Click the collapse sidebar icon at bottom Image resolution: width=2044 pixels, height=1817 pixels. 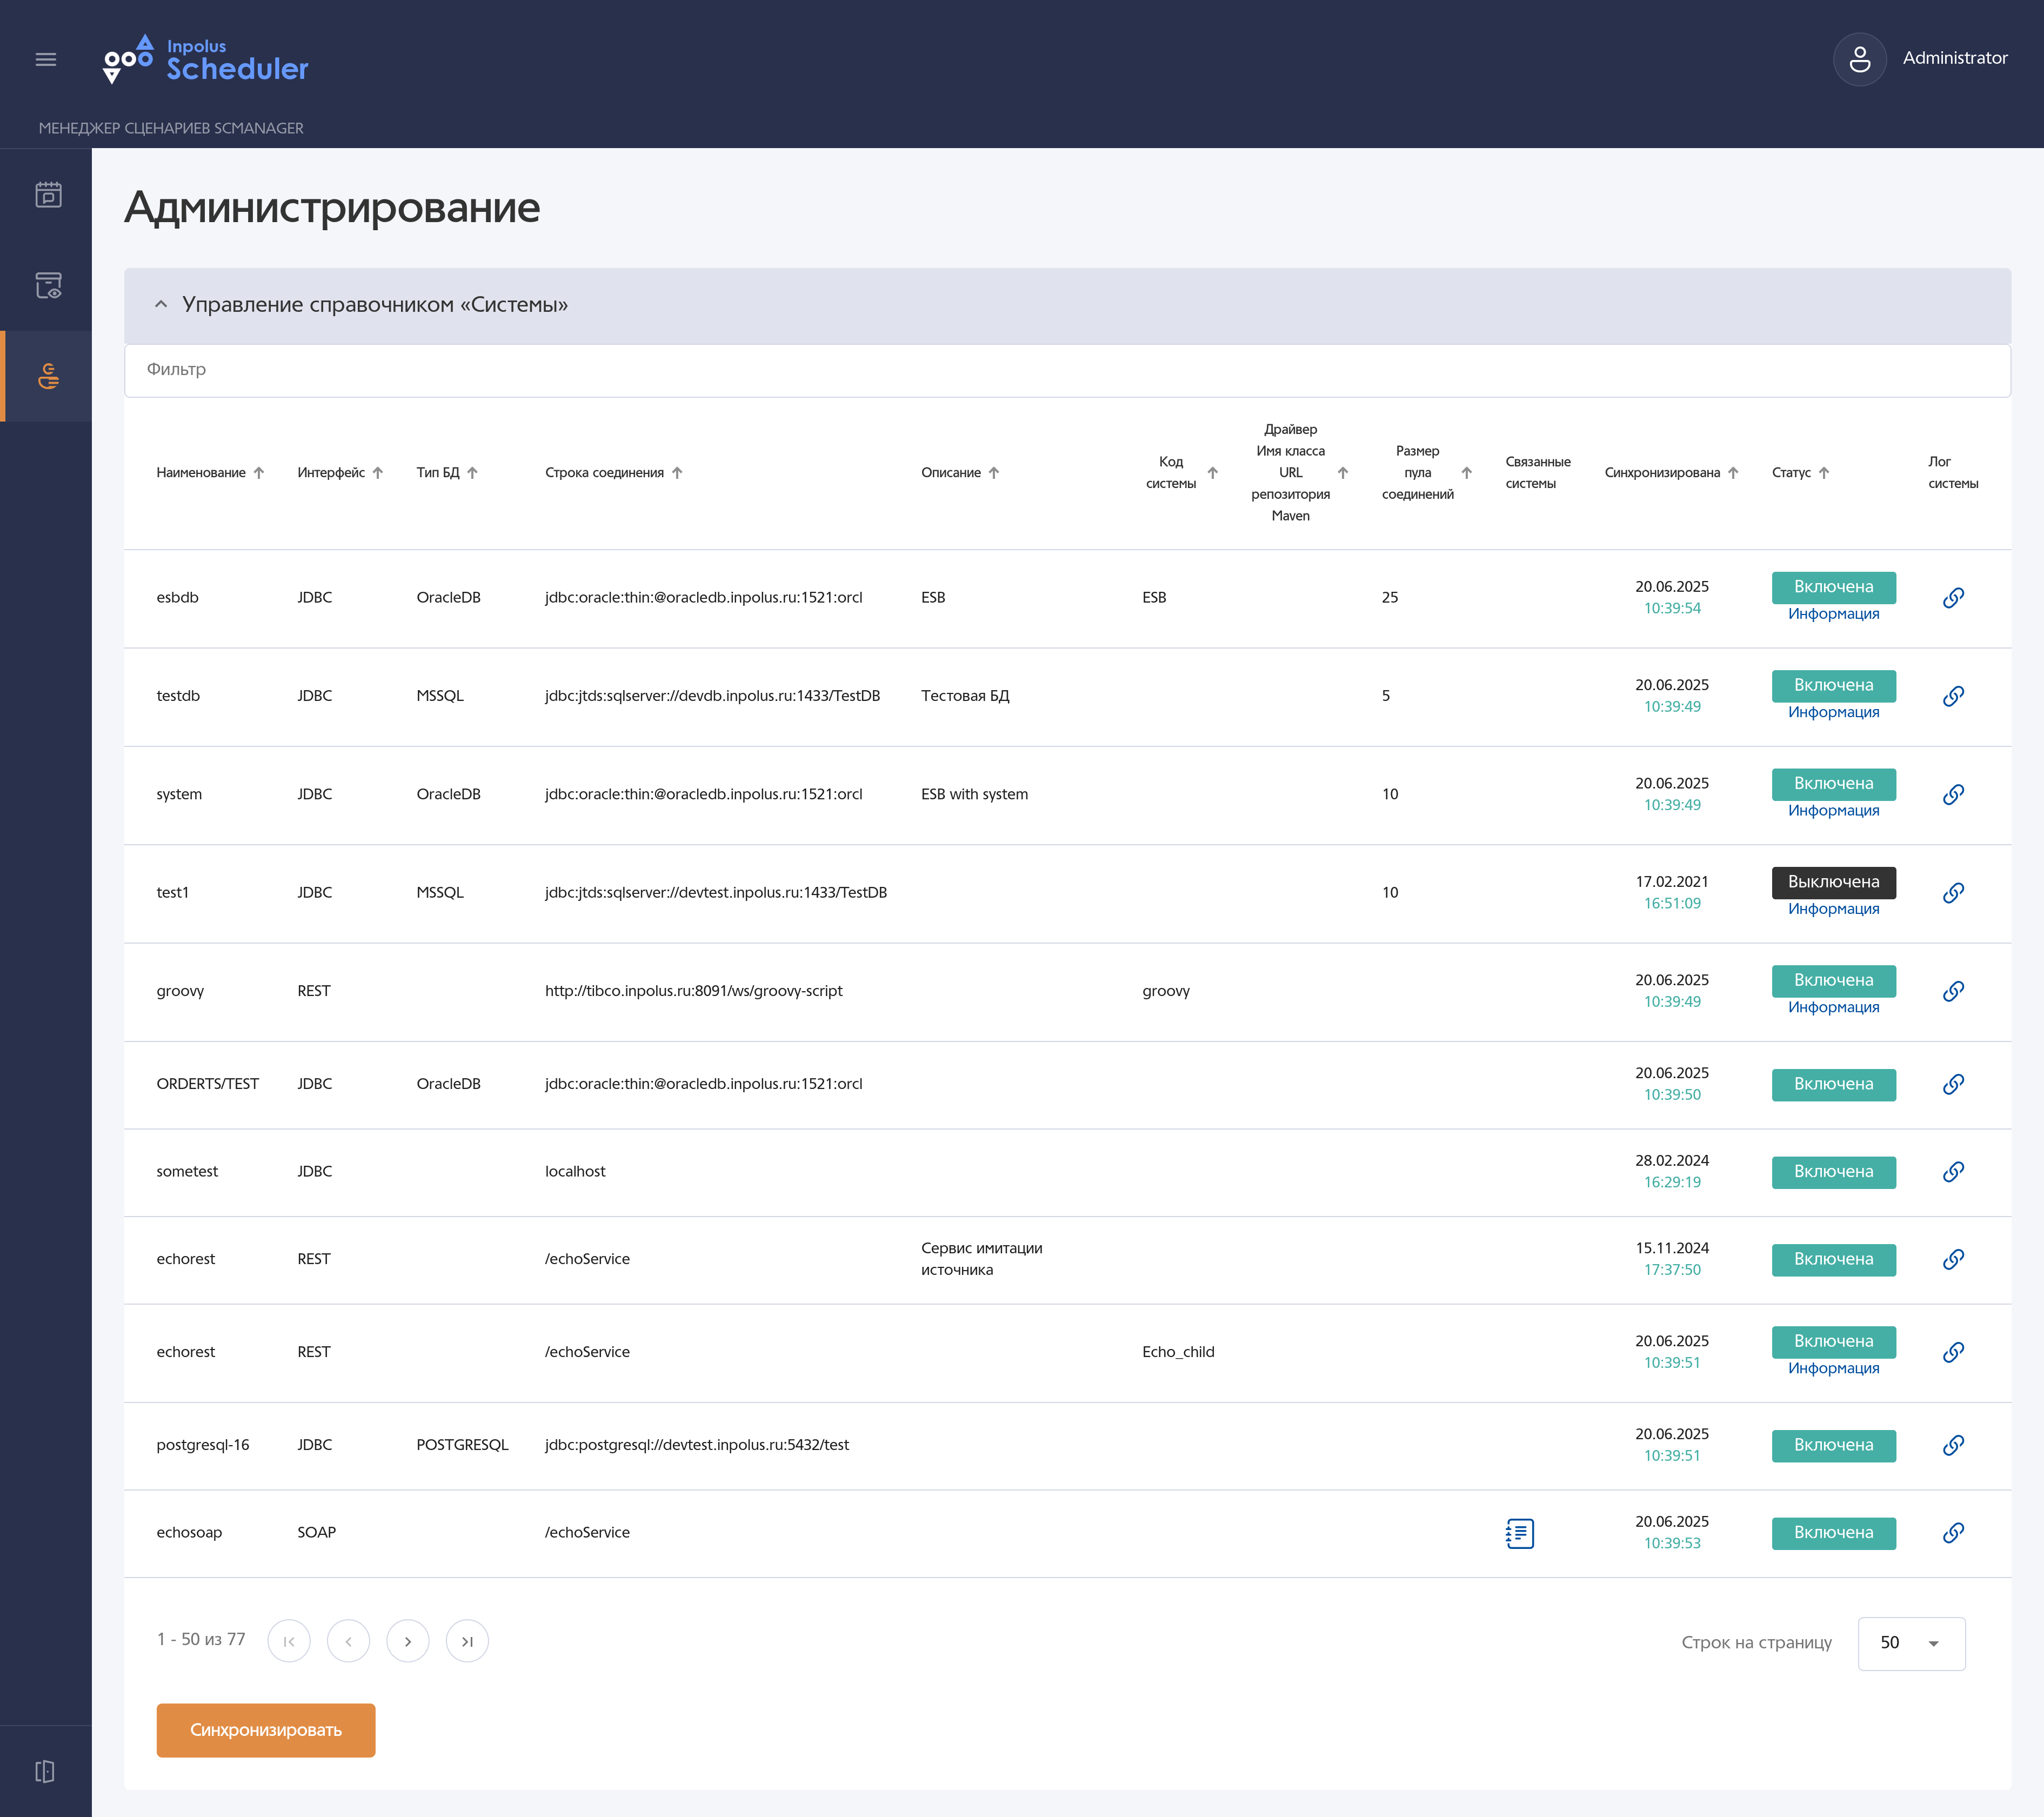[45, 1771]
